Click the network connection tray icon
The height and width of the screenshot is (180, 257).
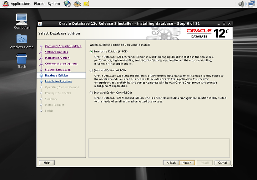(251, 4)
